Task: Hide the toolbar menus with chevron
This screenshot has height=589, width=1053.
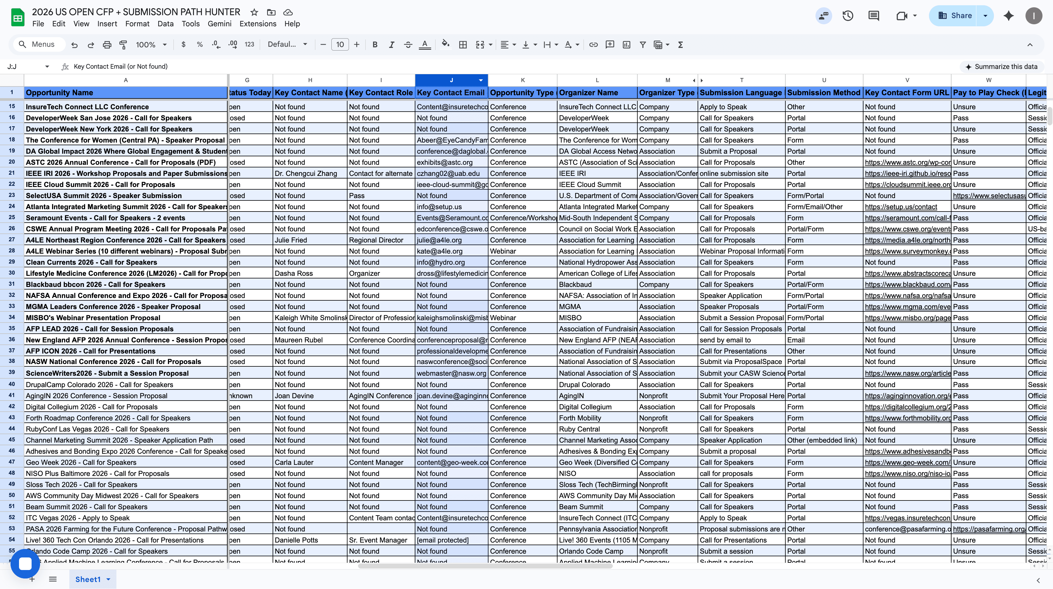Action: pos(1030,45)
